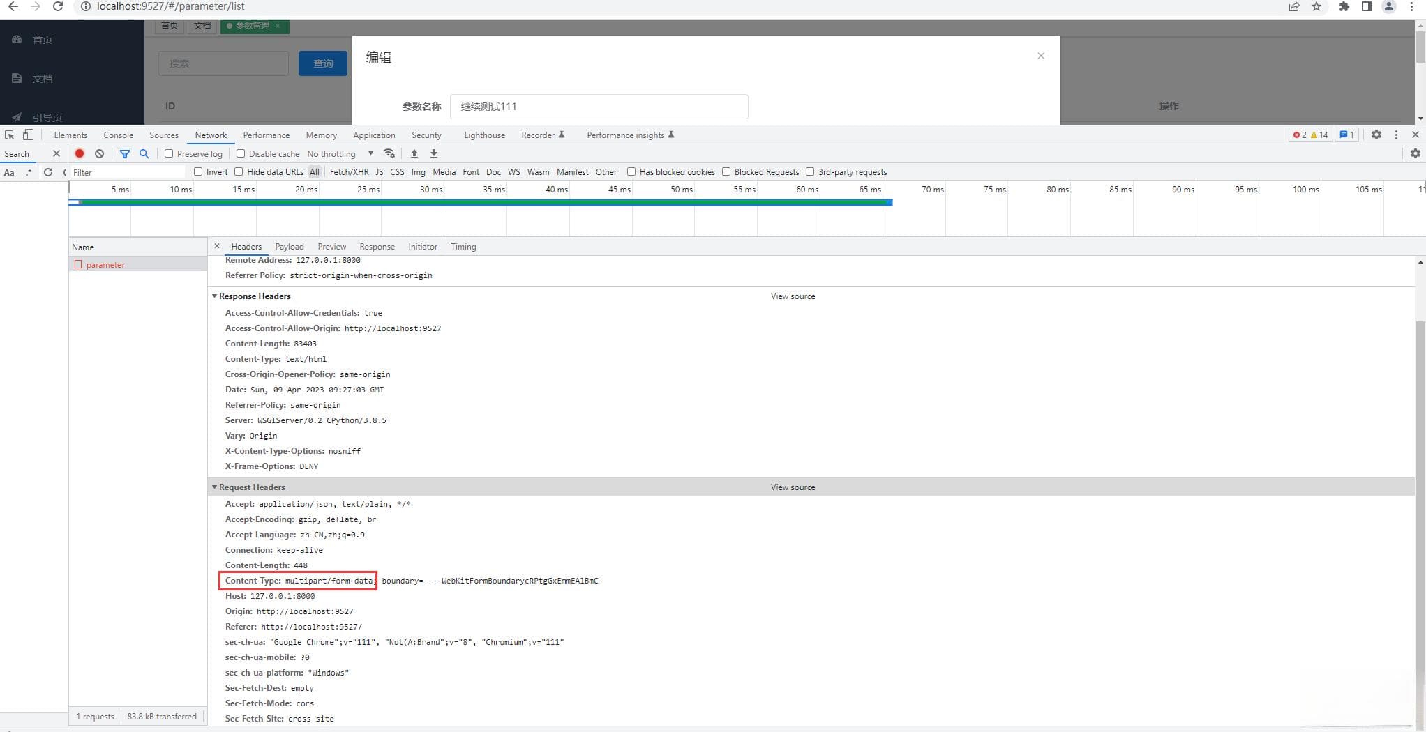Stop recording network log with red button
The image size is (1426, 732).
click(80, 153)
